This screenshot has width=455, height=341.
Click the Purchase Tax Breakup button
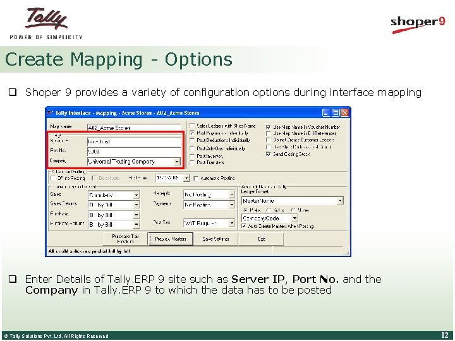click(x=125, y=239)
